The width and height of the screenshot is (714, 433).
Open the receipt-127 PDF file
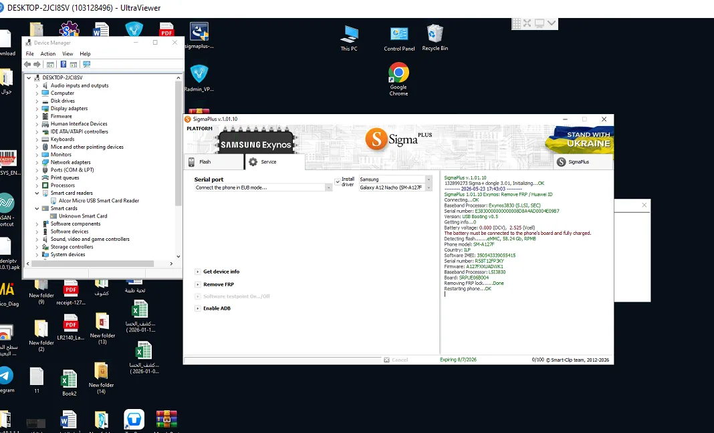(71, 294)
